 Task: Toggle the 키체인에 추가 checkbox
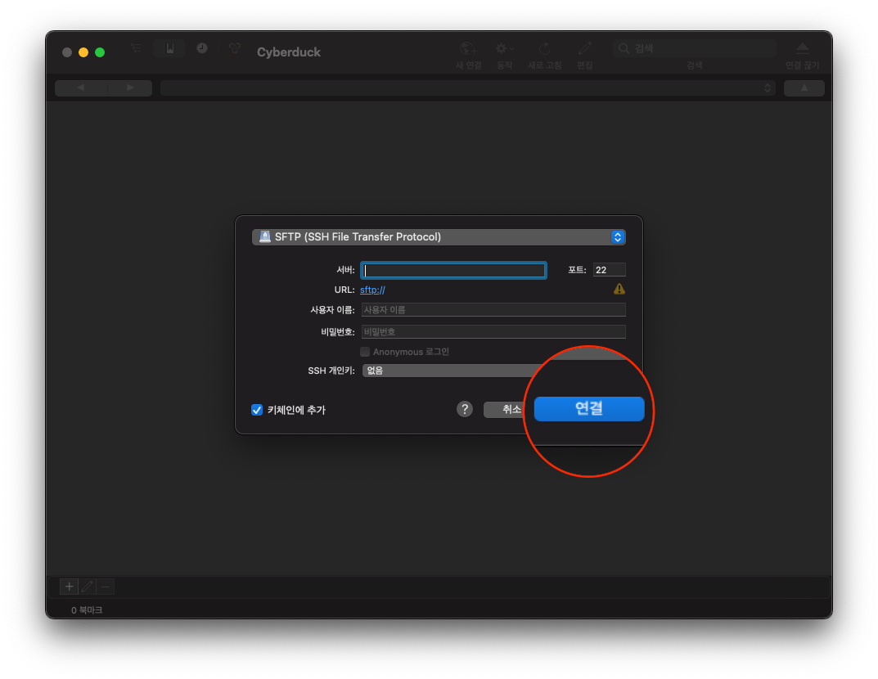click(257, 410)
